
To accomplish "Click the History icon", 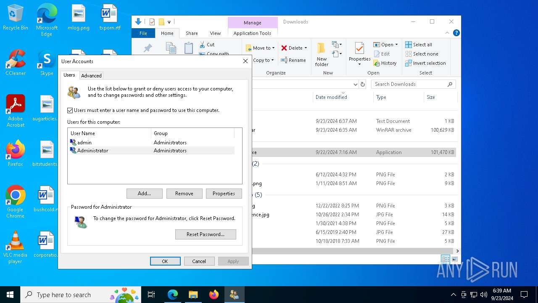I will point(377,63).
